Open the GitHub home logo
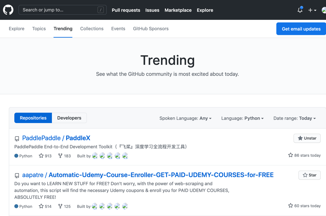This screenshot has width=326, height=216. [8, 10]
